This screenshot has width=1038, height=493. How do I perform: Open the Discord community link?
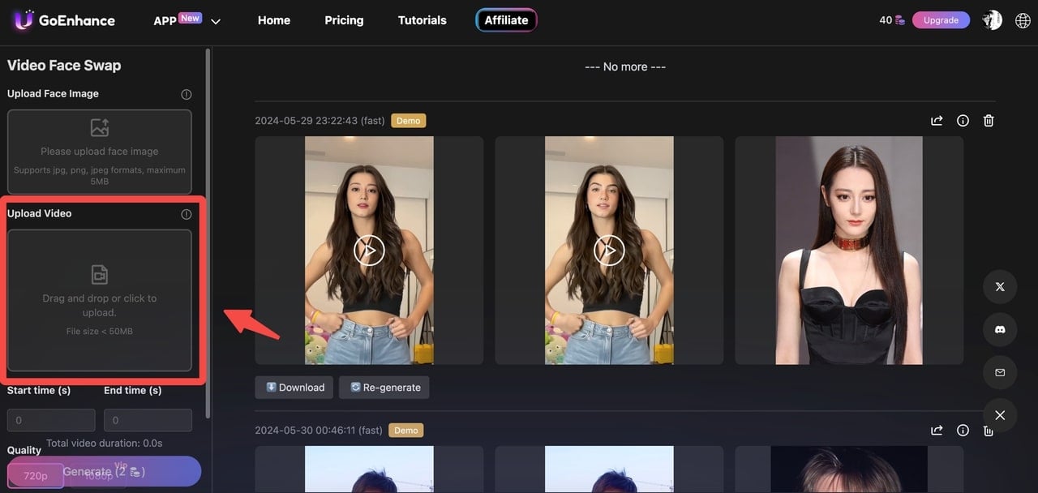[1000, 330]
